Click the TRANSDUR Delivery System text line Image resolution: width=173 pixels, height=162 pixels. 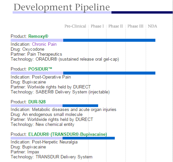point(52,157)
